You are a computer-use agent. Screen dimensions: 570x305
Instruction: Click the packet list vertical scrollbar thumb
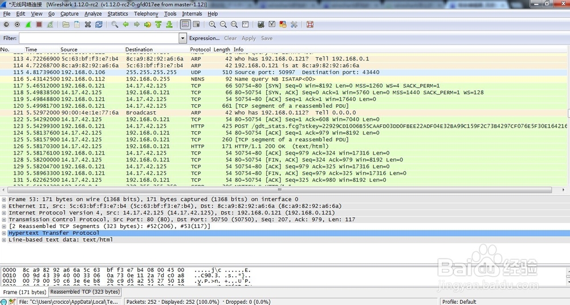[568, 113]
